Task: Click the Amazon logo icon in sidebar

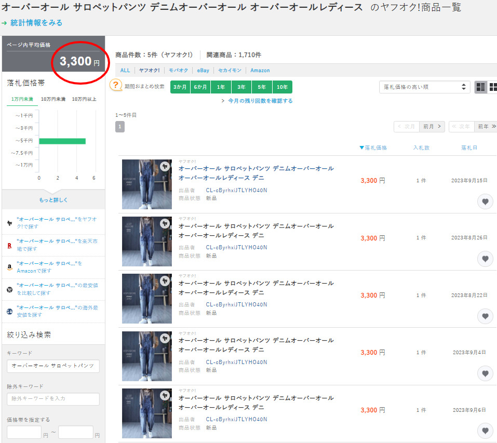Action: point(10,267)
